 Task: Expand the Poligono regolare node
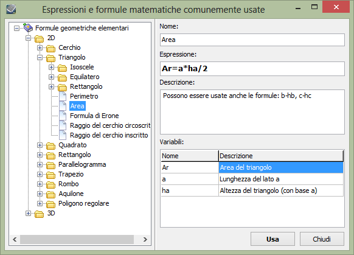[x=40, y=203]
